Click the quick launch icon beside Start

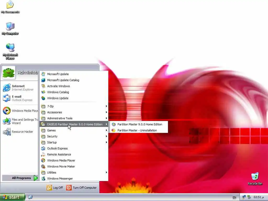coord(30,197)
